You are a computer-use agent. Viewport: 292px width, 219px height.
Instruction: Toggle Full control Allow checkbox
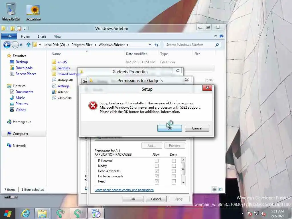157,161
